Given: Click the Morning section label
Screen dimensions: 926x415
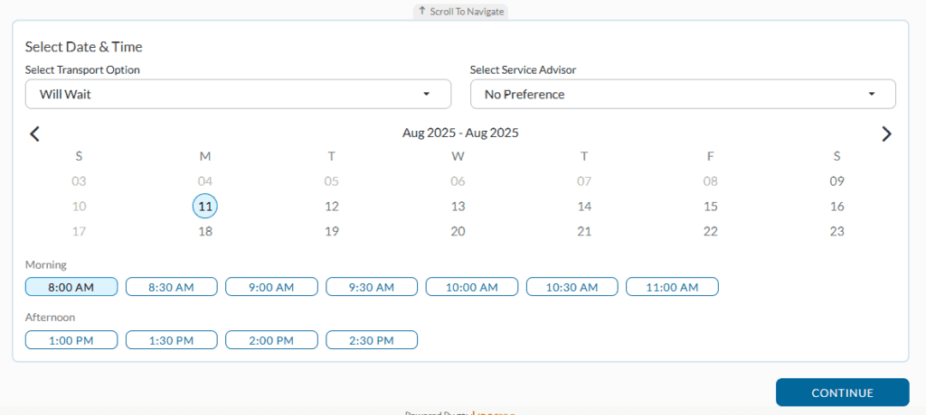Looking at the screenshot, I should (46, 264).
